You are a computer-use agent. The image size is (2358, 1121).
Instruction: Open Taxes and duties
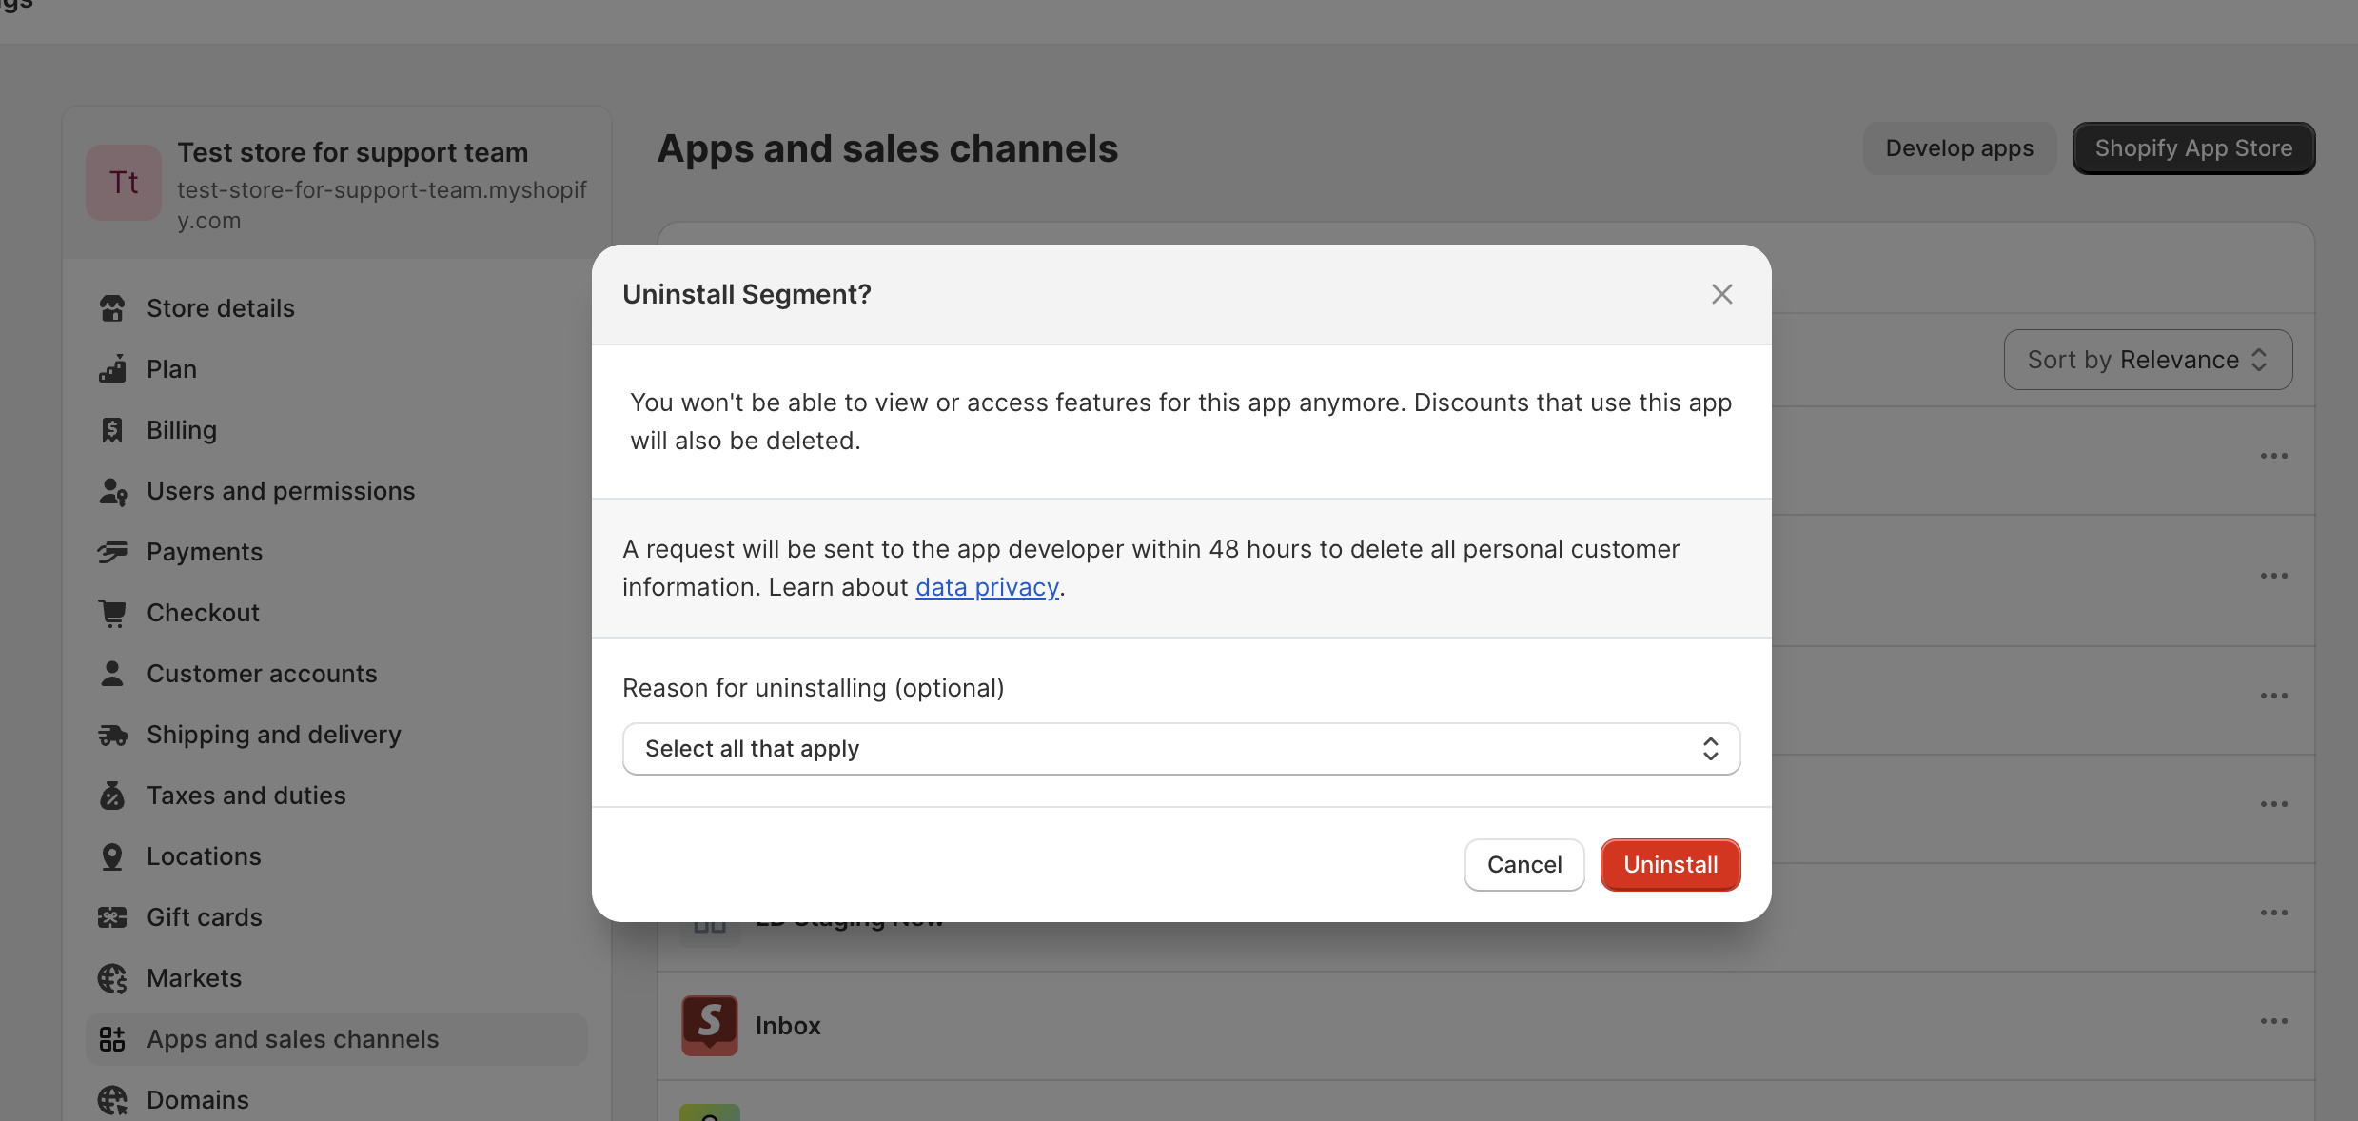tap(337, 796)
